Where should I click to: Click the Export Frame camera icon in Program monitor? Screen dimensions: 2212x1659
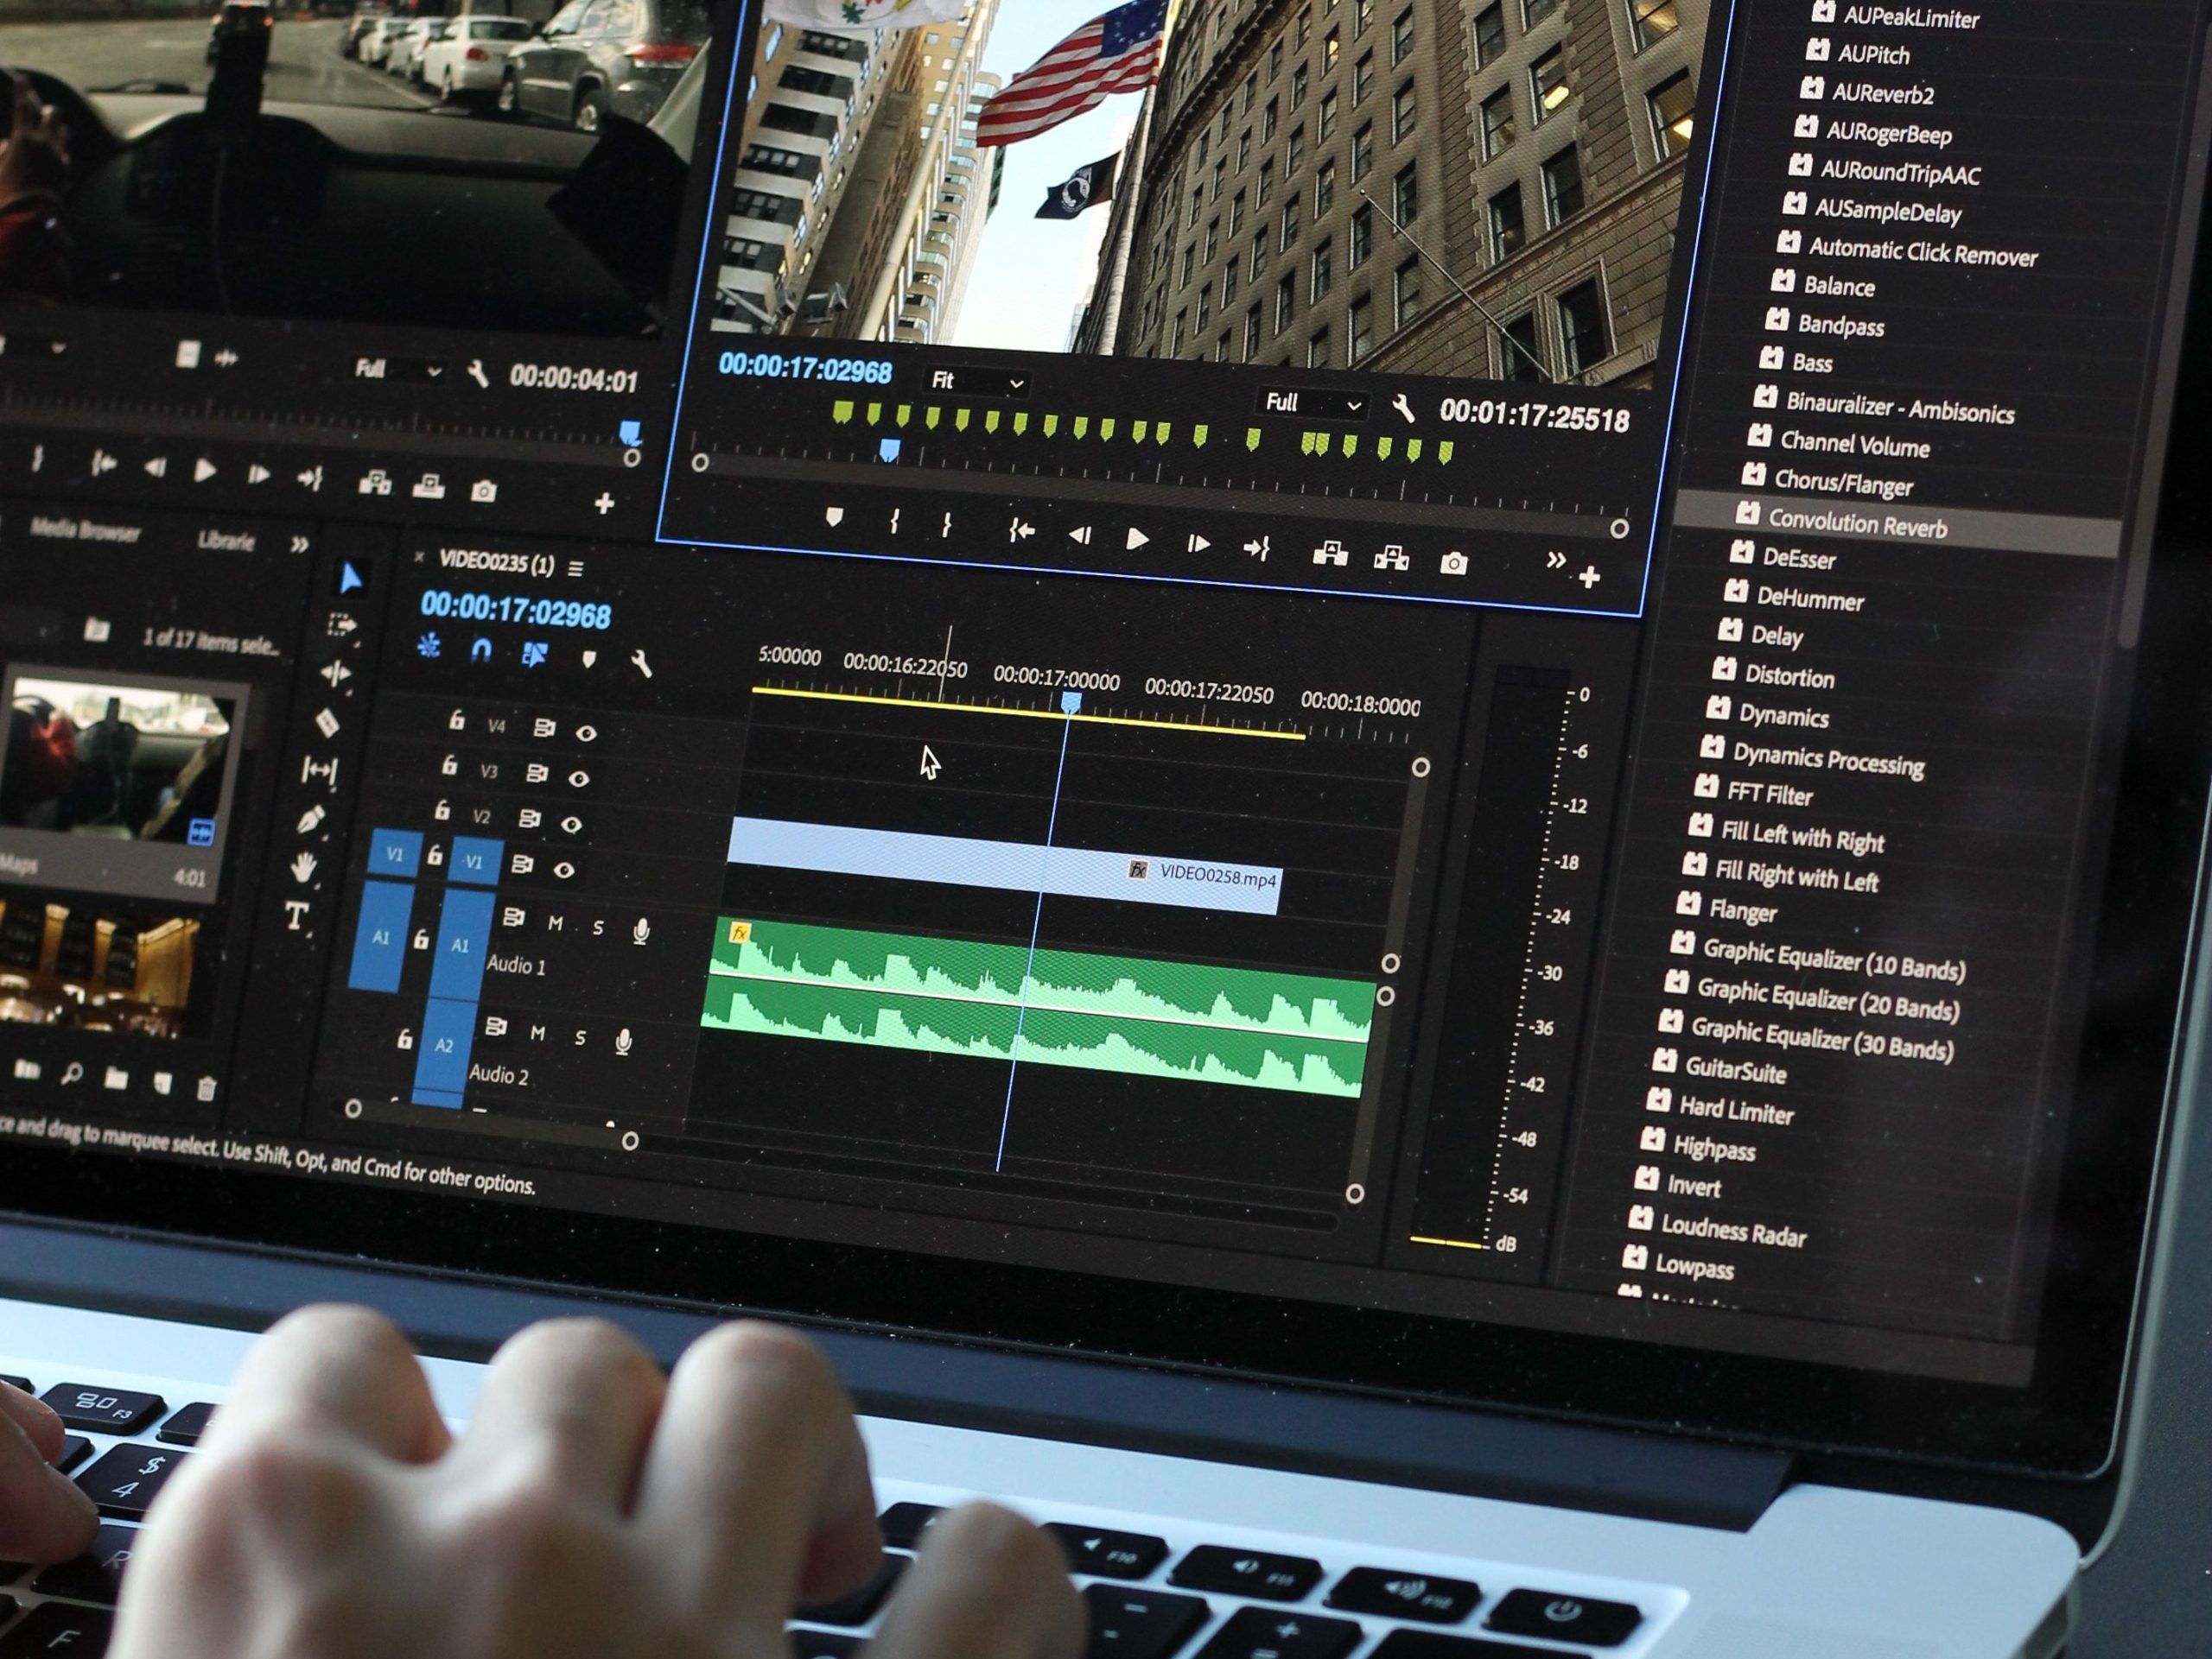click(1453, 564)
